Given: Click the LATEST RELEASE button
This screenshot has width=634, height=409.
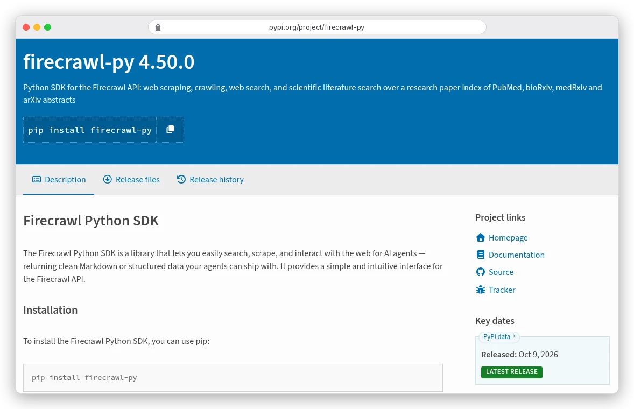Looking at the screenshot, I should pyautogui.click(x=511, y=372).
